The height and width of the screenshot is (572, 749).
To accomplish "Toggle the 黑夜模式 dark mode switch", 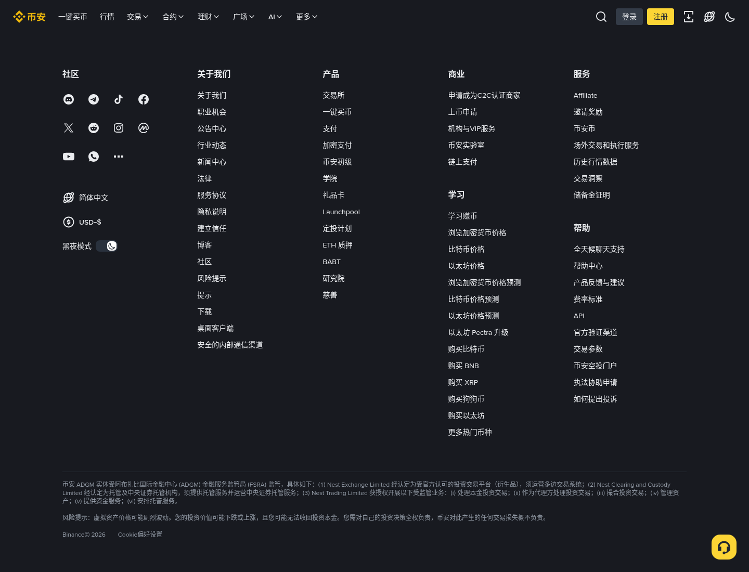I will pyautogui.click(x=107, y=246).
